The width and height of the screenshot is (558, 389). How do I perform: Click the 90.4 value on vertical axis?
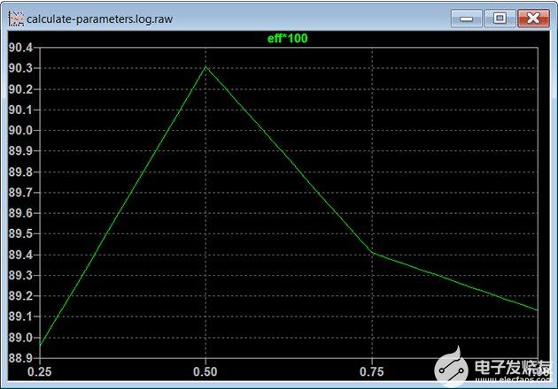click(x=20, y=48)
